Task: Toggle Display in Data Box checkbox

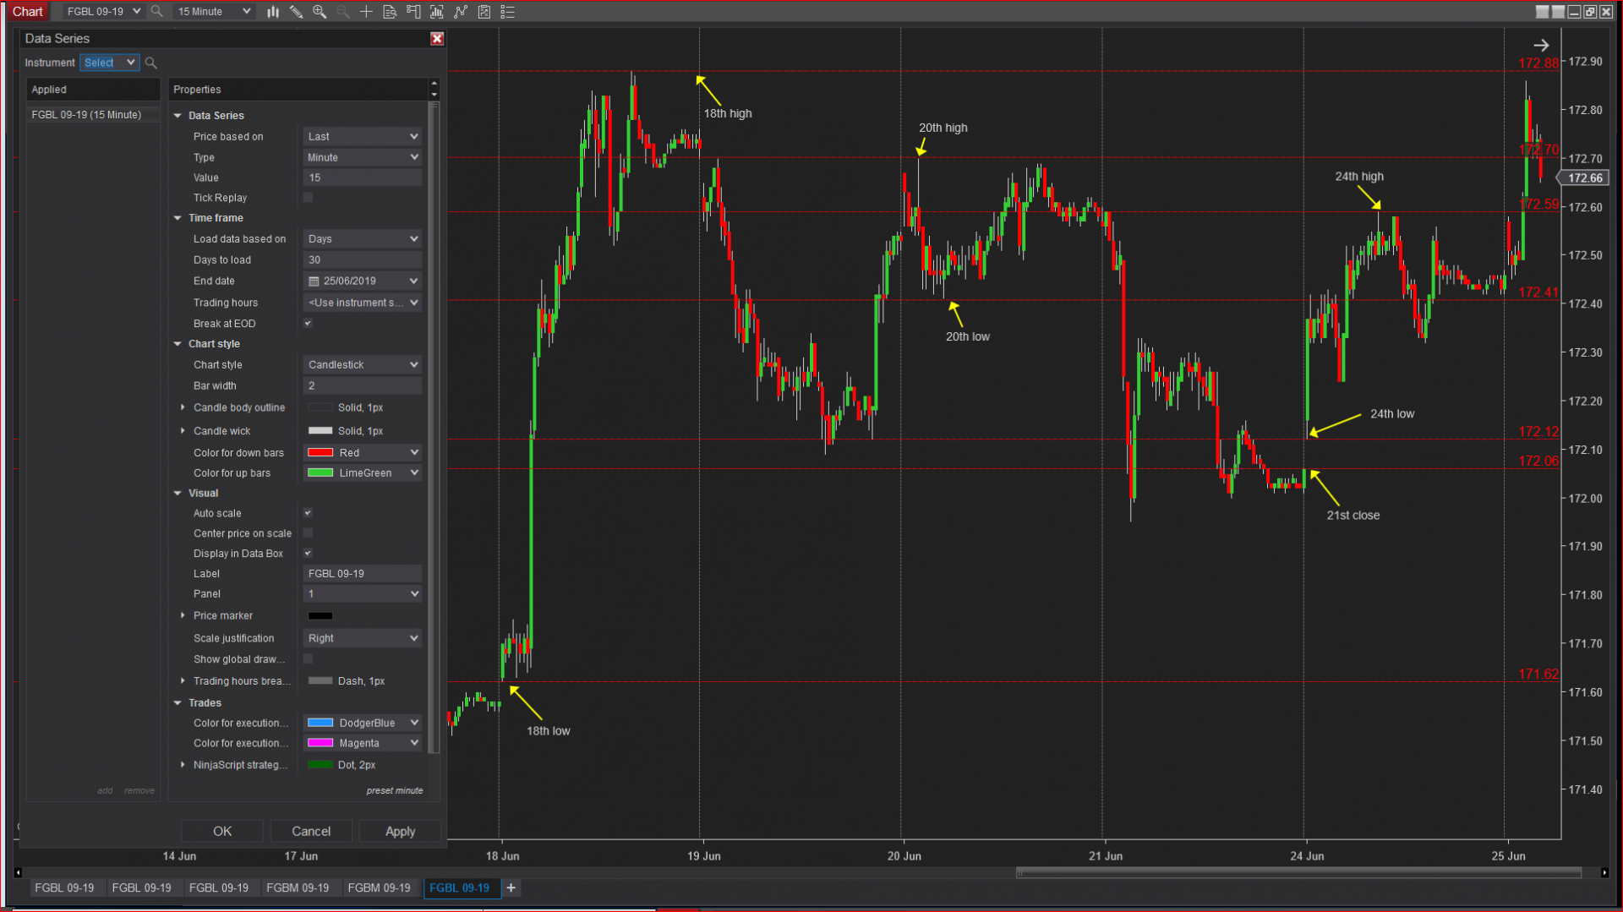Action: point(309,554)
